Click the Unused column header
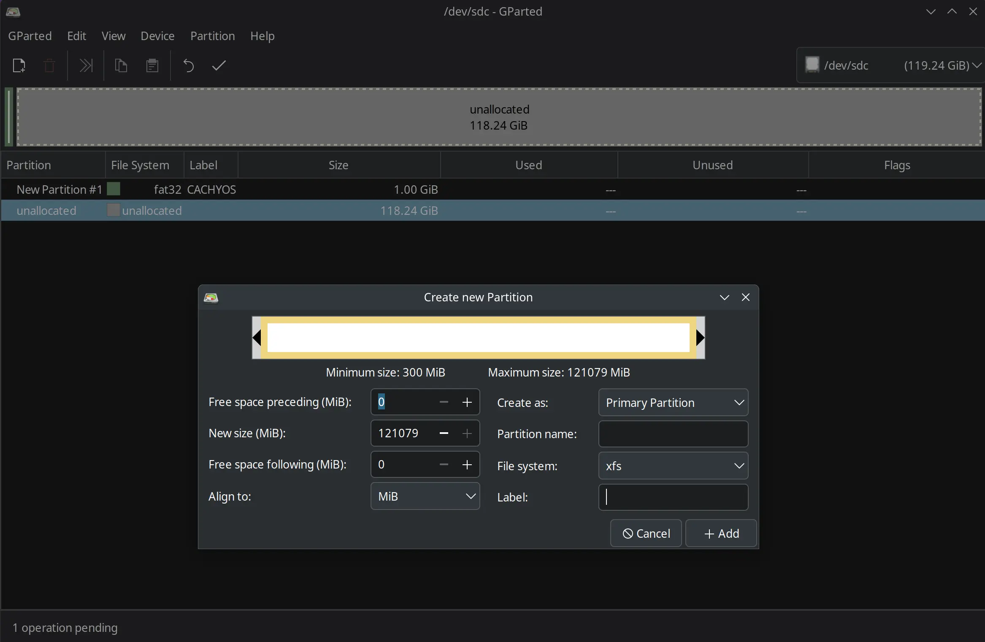Image resolution: width=985 pixels, height=642 pixels. tap(713, 165)
